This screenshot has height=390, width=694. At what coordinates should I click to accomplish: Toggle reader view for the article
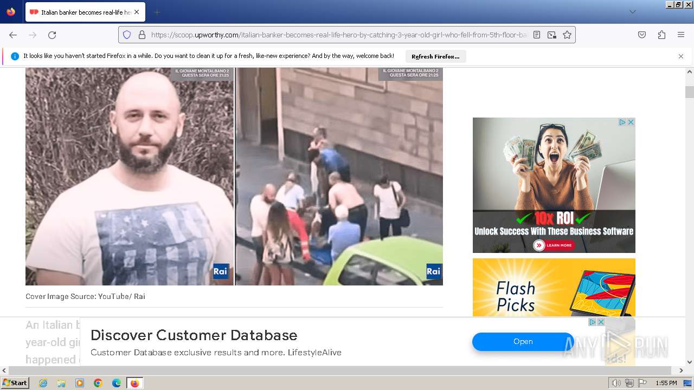(537, 35)
